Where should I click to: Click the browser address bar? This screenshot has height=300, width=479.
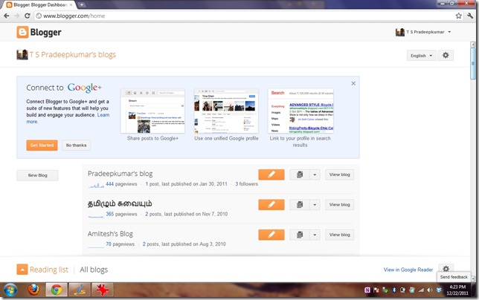click(245, 16)
